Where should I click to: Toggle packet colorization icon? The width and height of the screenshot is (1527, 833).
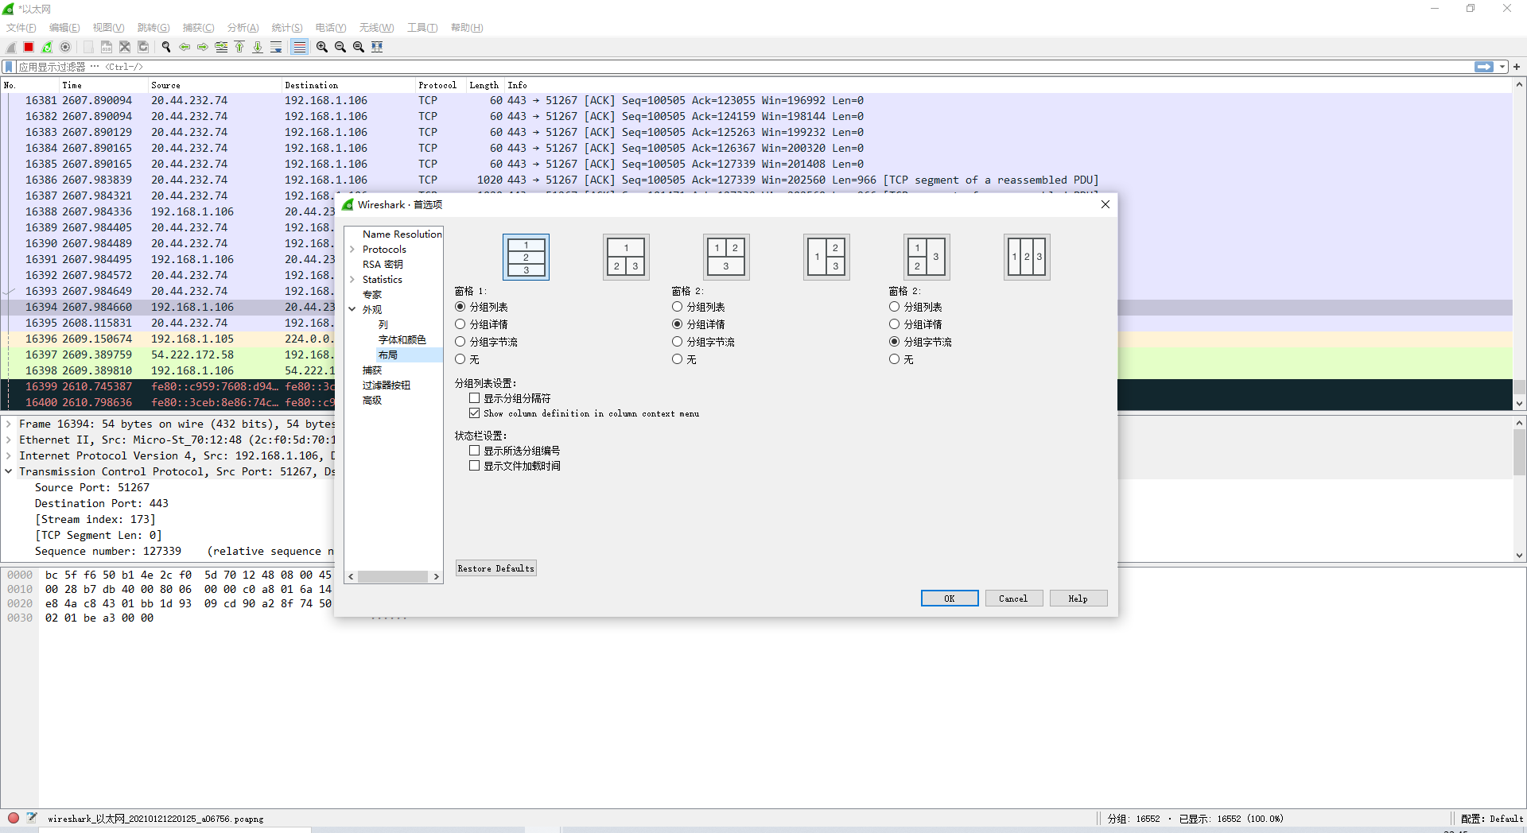coord(299,47)
